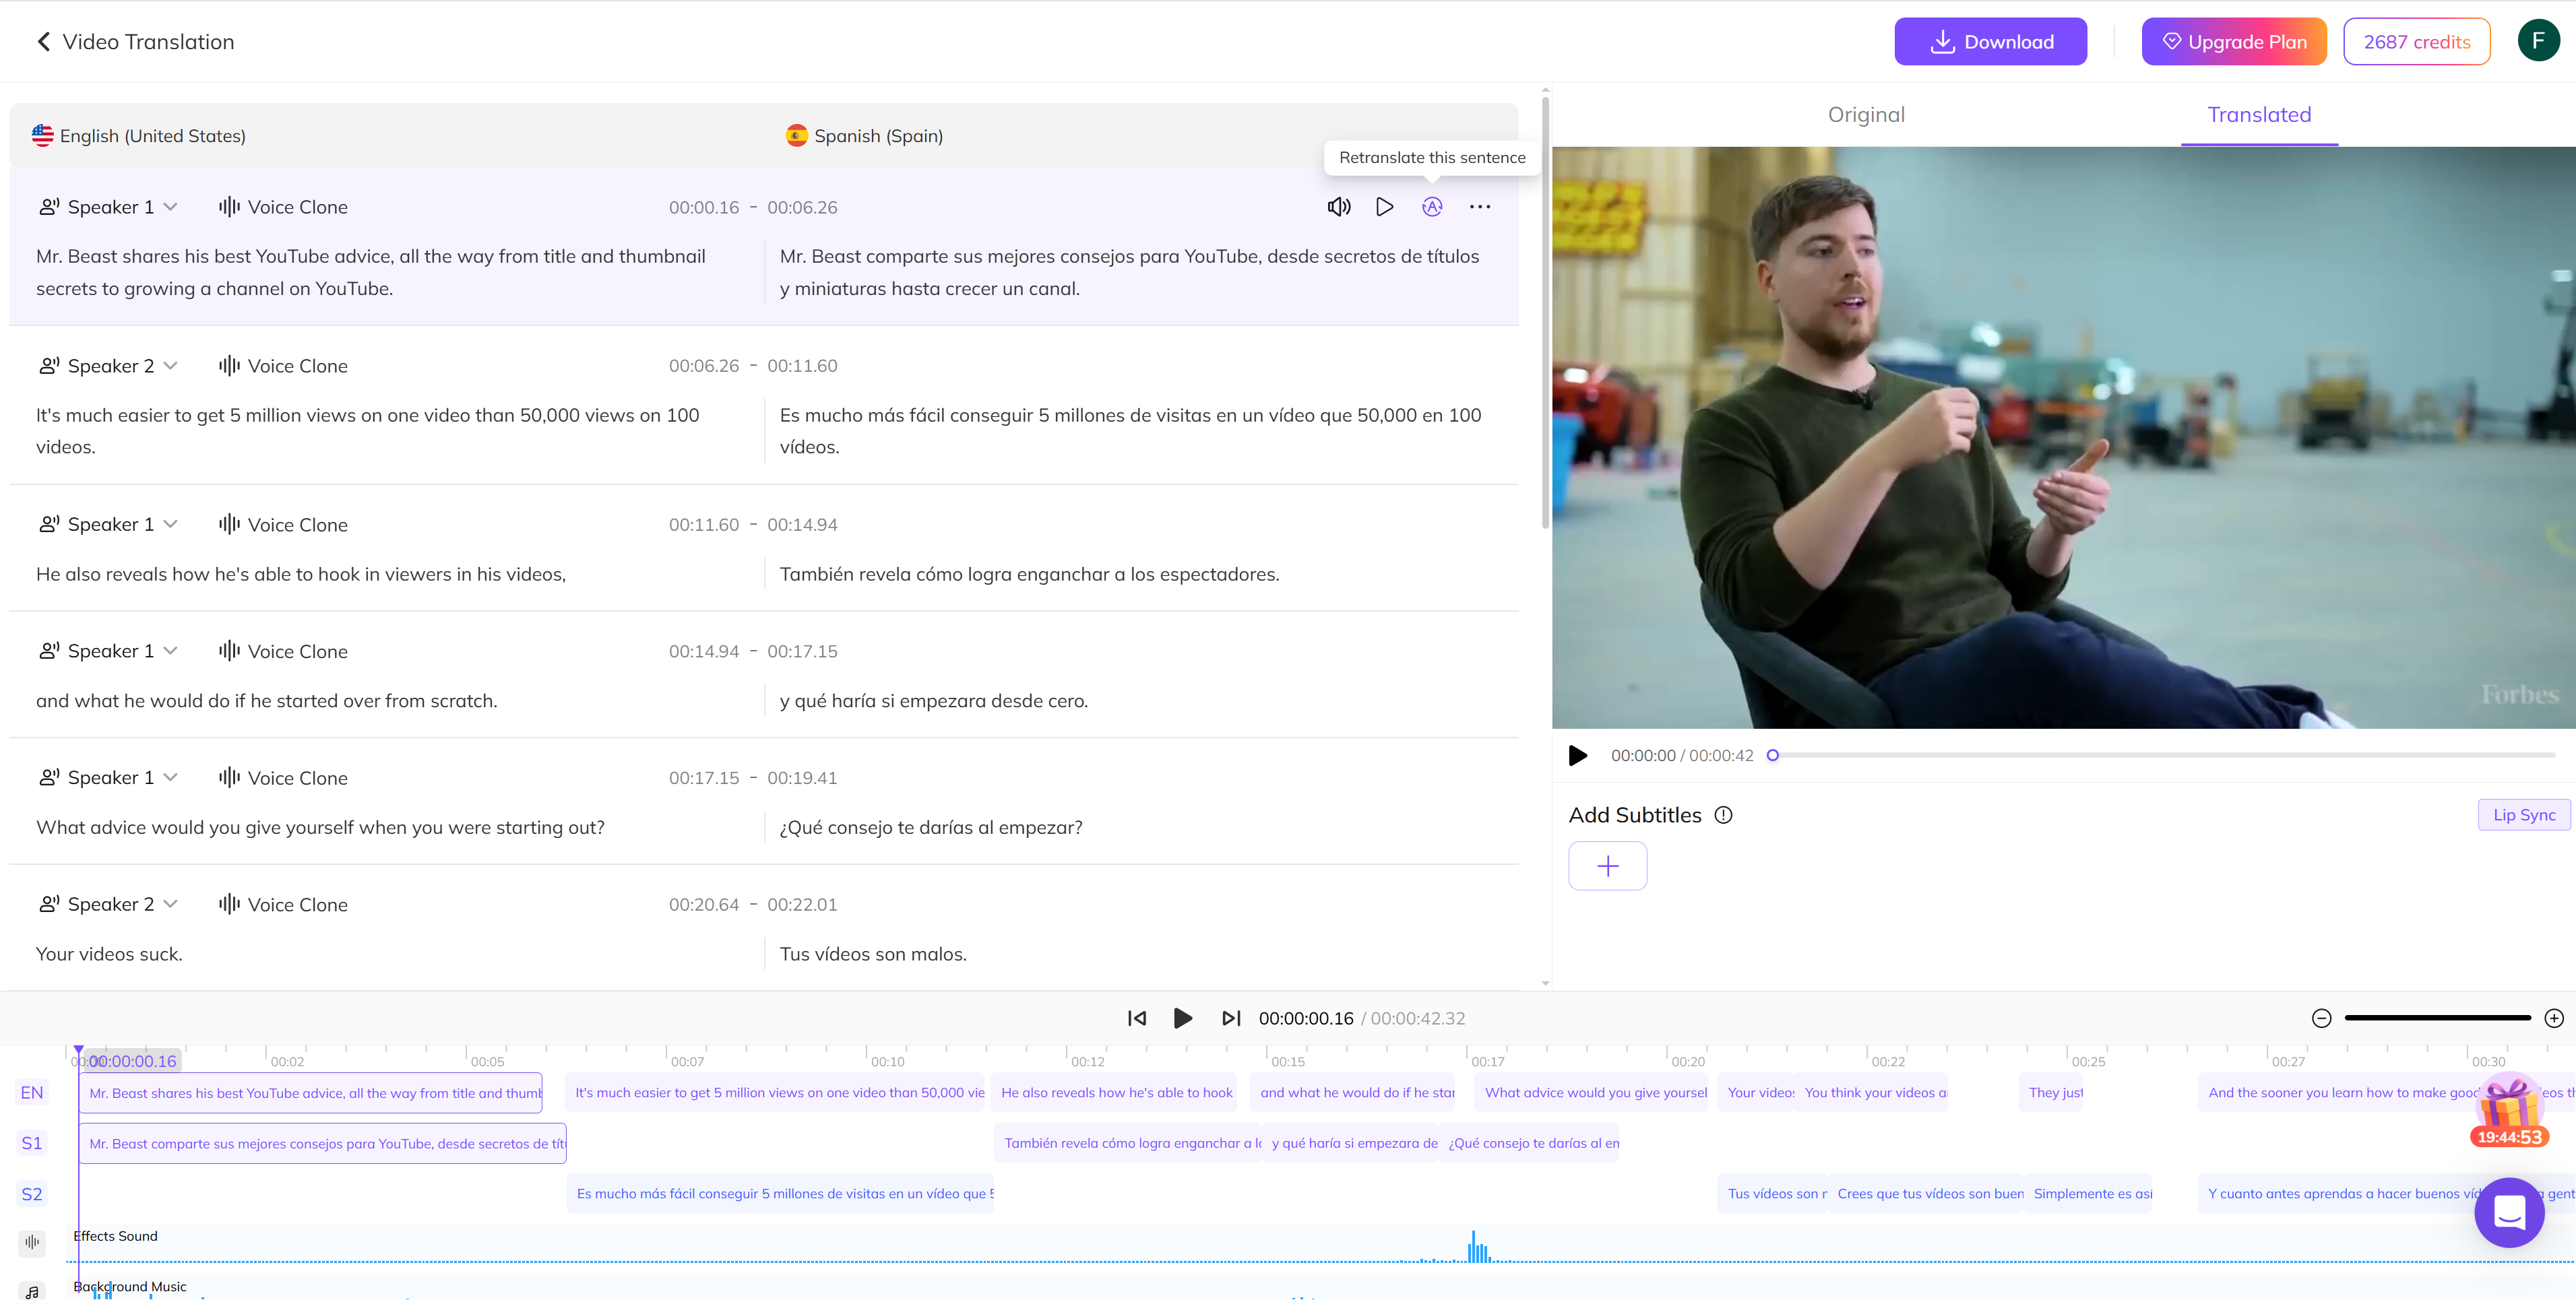Play speaker audio icon in first segment

(x=1339, y=207)
